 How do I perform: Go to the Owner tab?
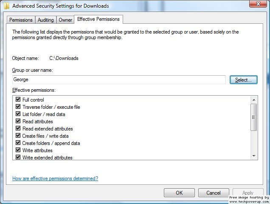[x=65, y=20]
